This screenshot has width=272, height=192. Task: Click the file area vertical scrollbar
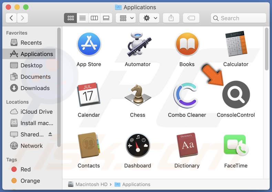point(267,49)
